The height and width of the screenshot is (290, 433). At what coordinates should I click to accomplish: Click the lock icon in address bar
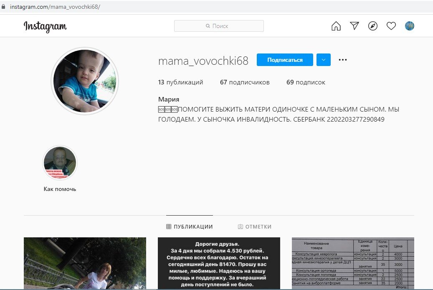[3, 6]
